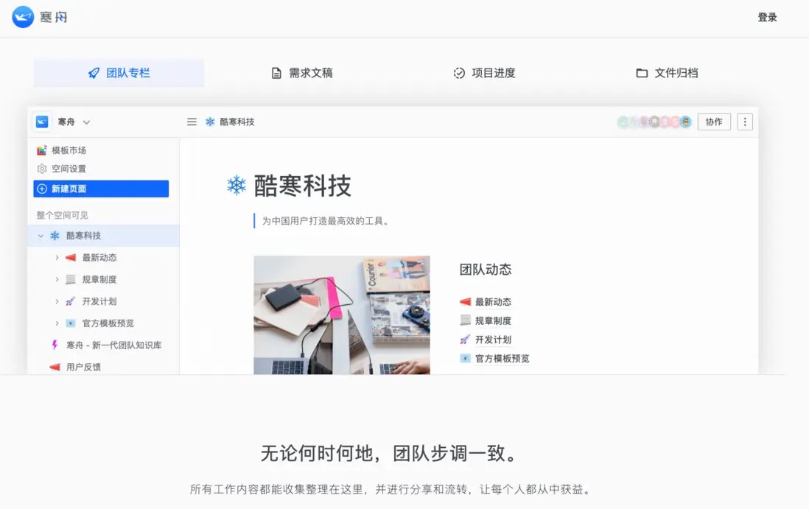Click the 协作 button
The height and width of the screenshot is (509, 809).
point(713,122)
